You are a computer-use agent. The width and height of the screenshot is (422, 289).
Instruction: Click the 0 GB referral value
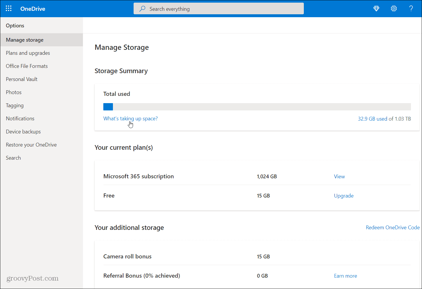tap(262, 276)
